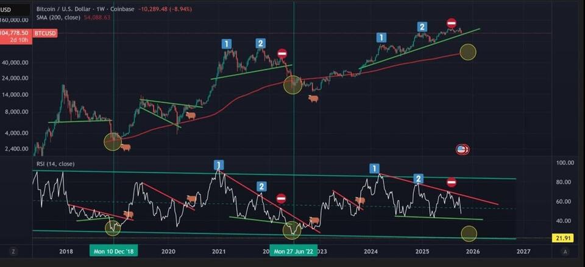This screenshot has width=585, height=267.
Task: Select the RSI yellow circle at Dec 2018
Action: (113, 228)
